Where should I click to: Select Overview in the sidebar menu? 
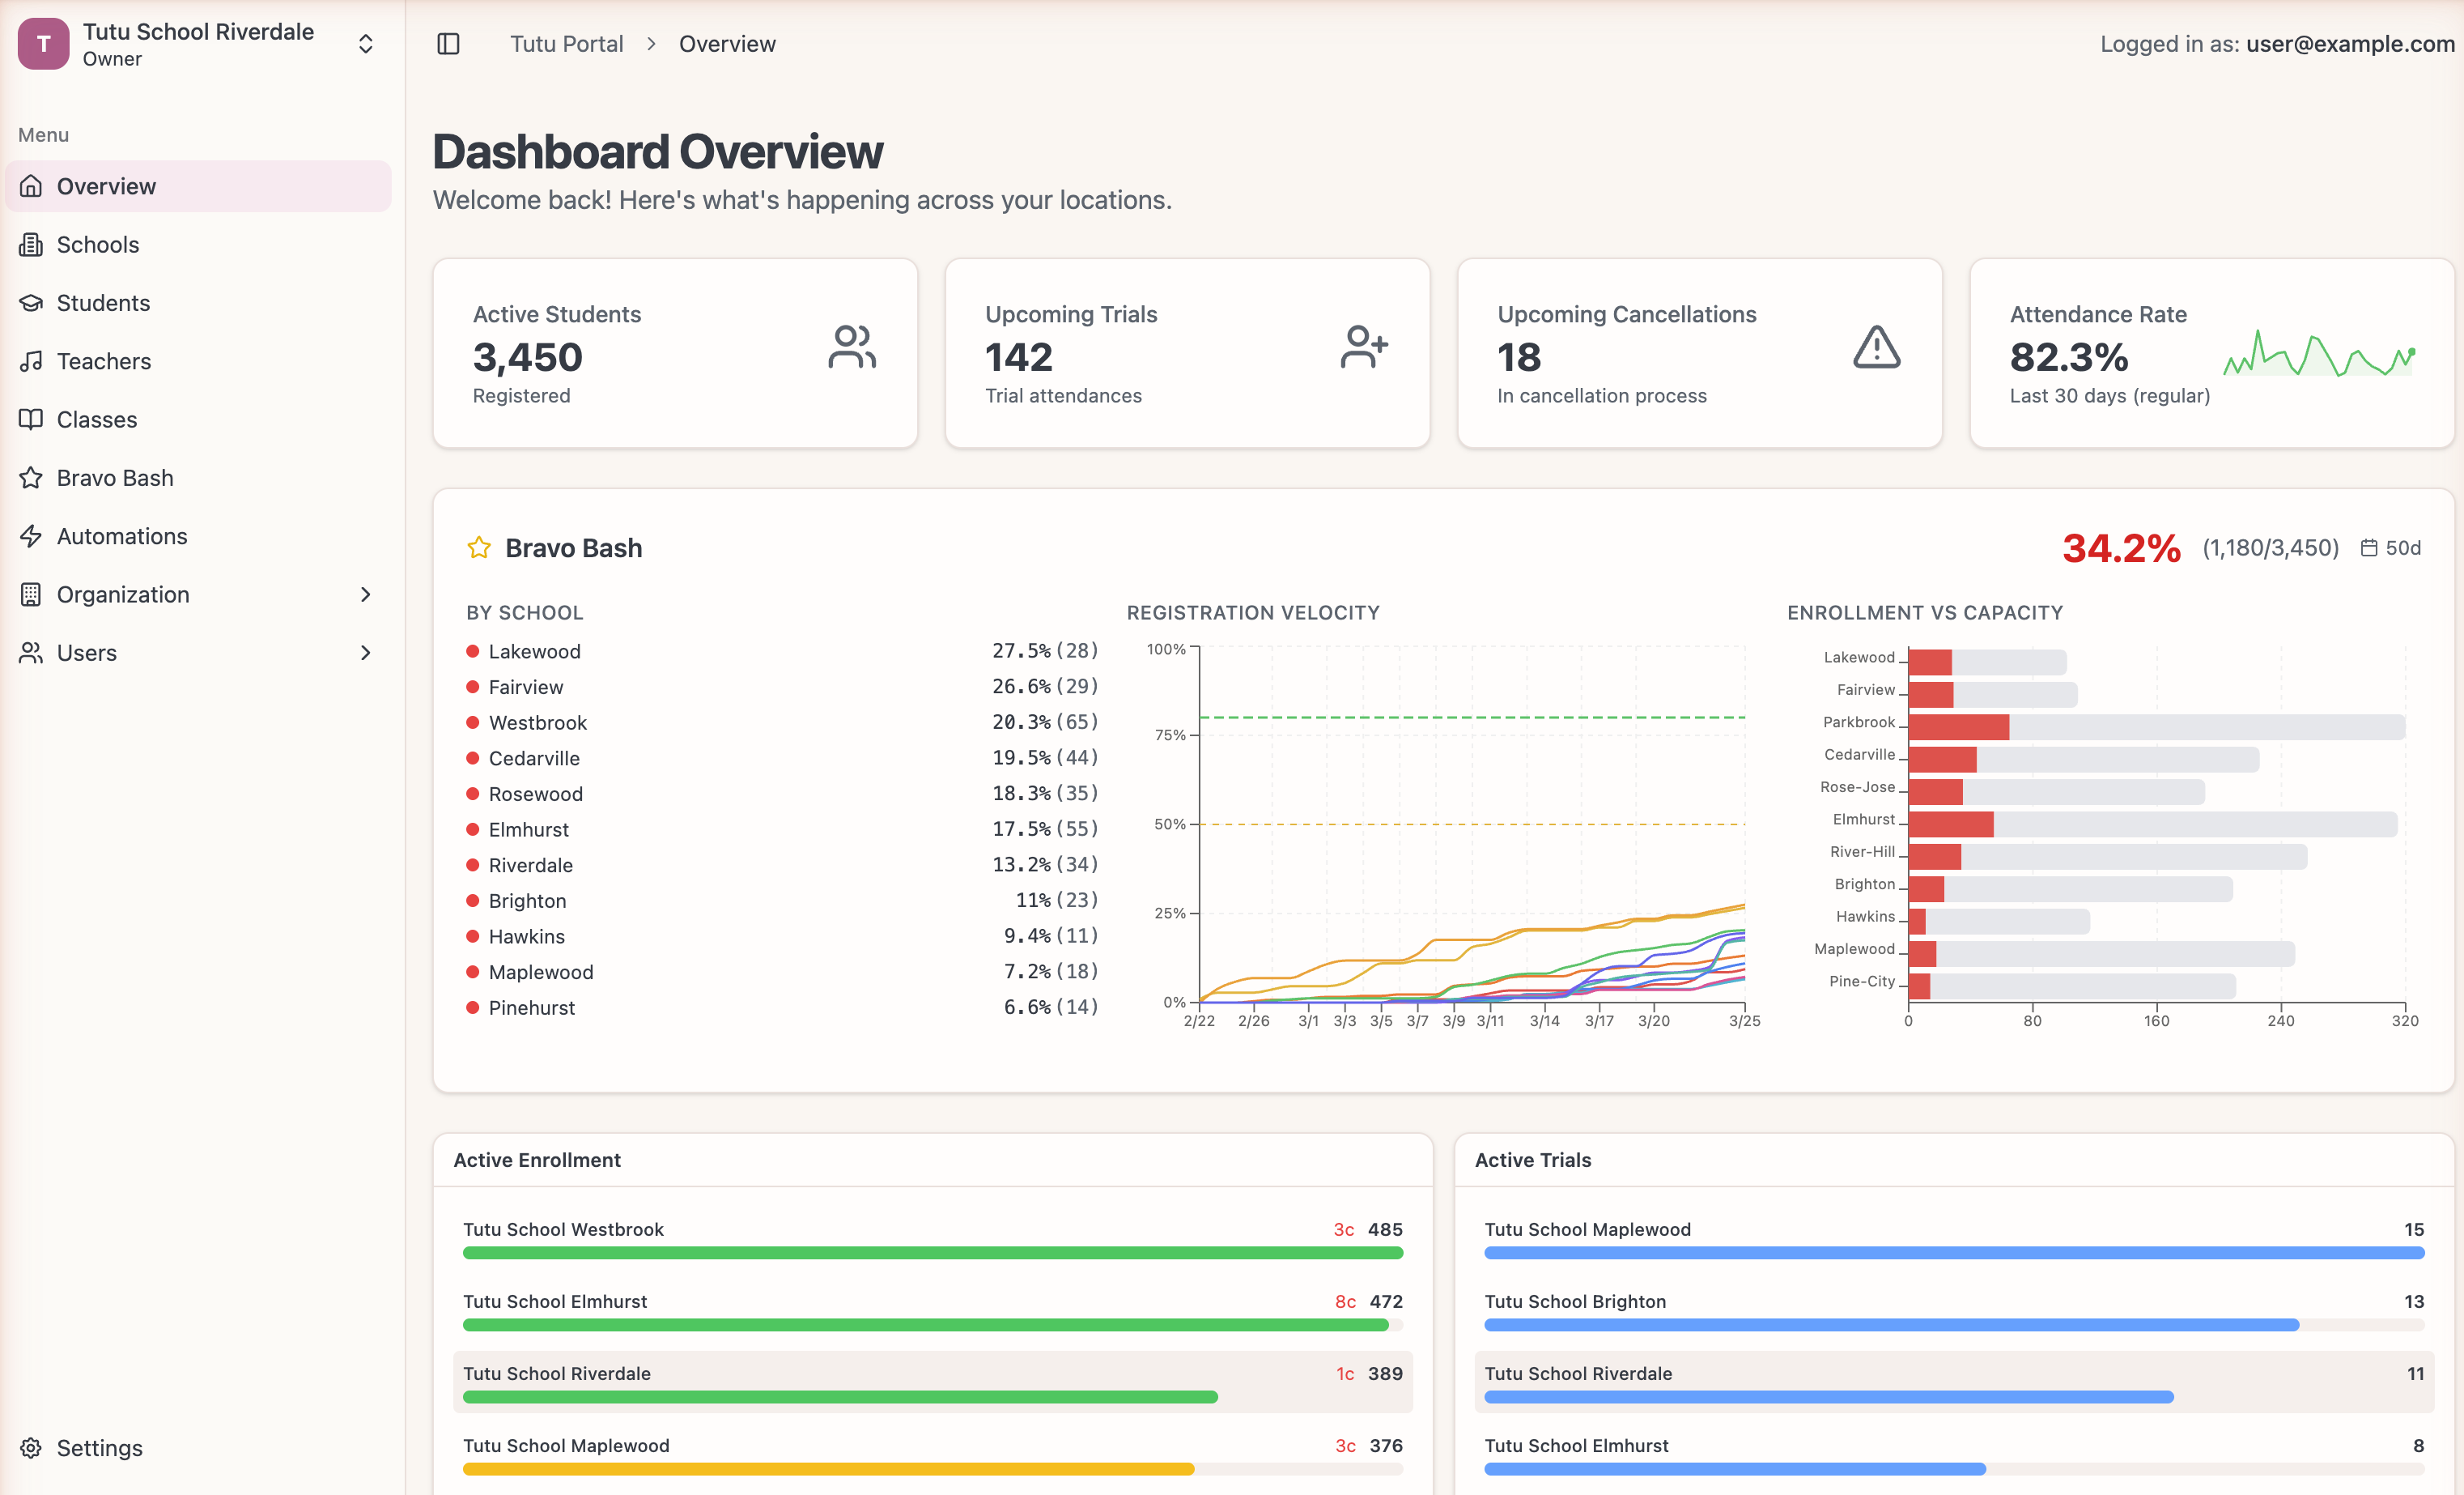105,186
